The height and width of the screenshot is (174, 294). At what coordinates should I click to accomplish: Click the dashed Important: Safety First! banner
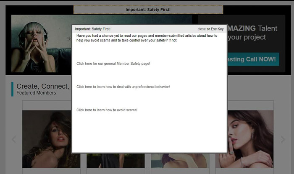pyautogui.click(x=148, y=10)
